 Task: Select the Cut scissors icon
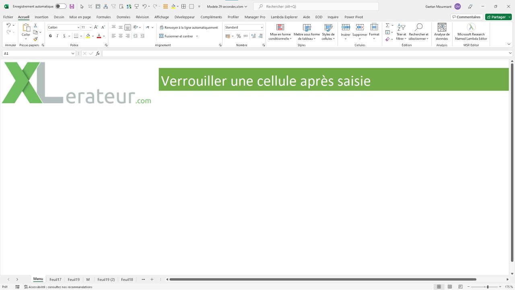click(35, 25)
